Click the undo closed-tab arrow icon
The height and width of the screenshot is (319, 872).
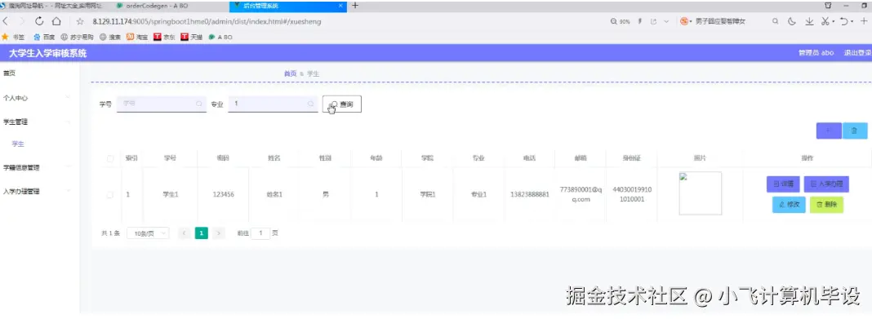[844, 22]
